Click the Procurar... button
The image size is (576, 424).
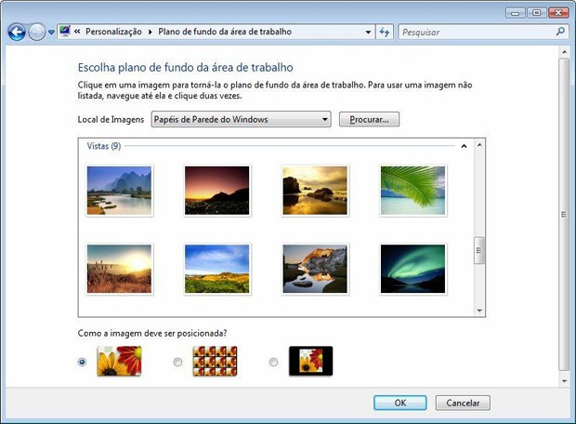point(369,119)
